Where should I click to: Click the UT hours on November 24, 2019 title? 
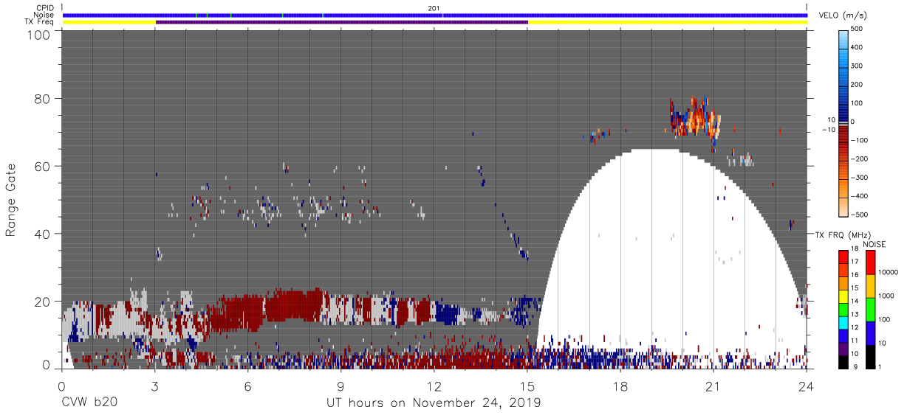[x=434, y=403]
